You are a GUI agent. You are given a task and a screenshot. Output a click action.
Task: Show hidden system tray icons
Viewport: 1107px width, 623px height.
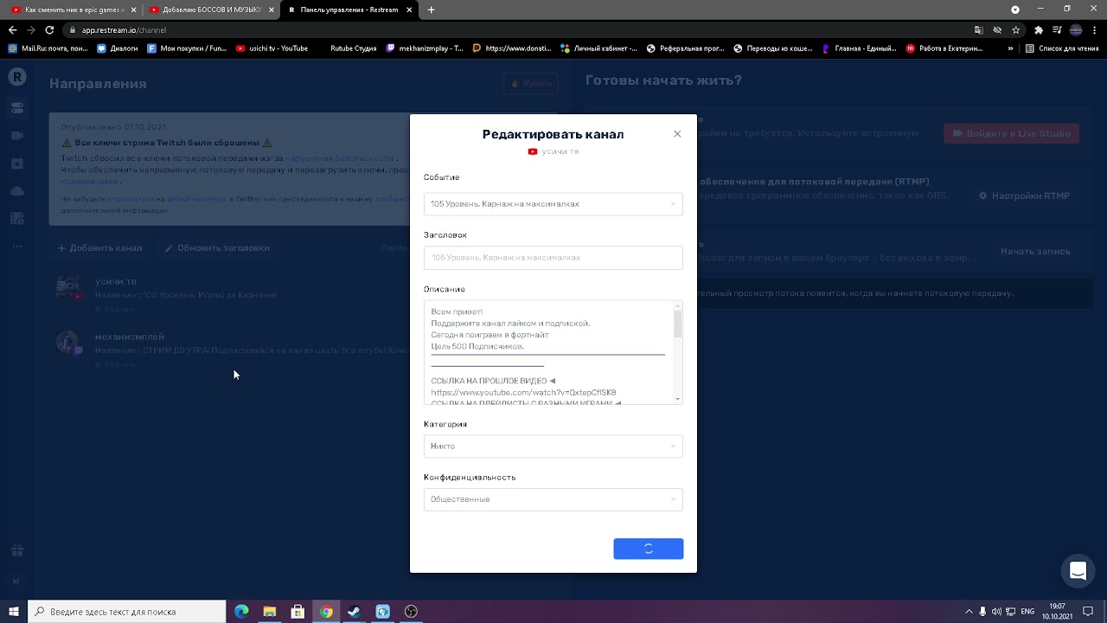coord(969,612)
